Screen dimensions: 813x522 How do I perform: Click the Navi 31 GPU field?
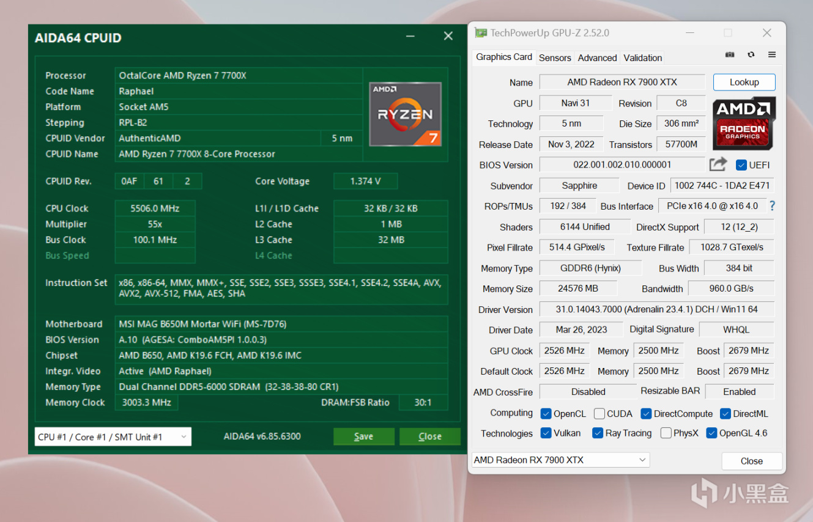[x=576, y=103]
